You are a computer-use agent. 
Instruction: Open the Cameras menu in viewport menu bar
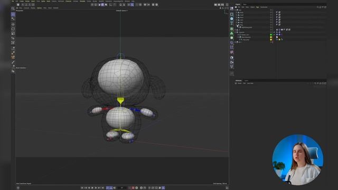point(26,8)
